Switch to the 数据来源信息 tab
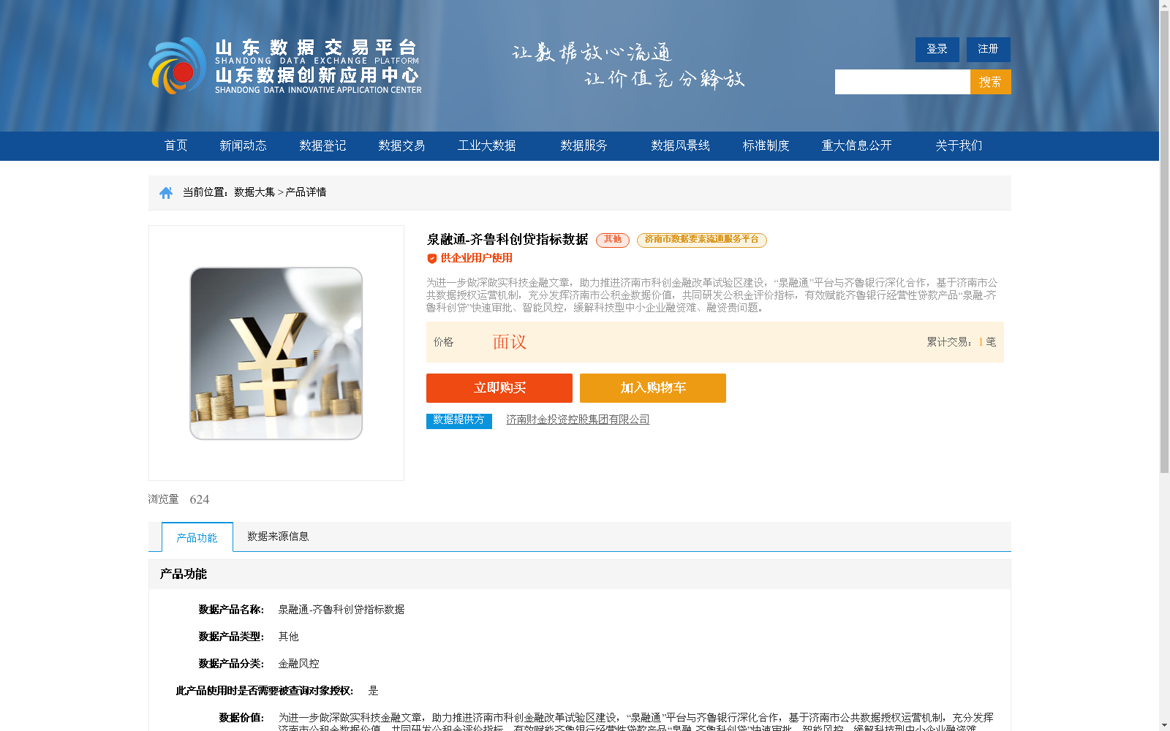 pos(277,536)
